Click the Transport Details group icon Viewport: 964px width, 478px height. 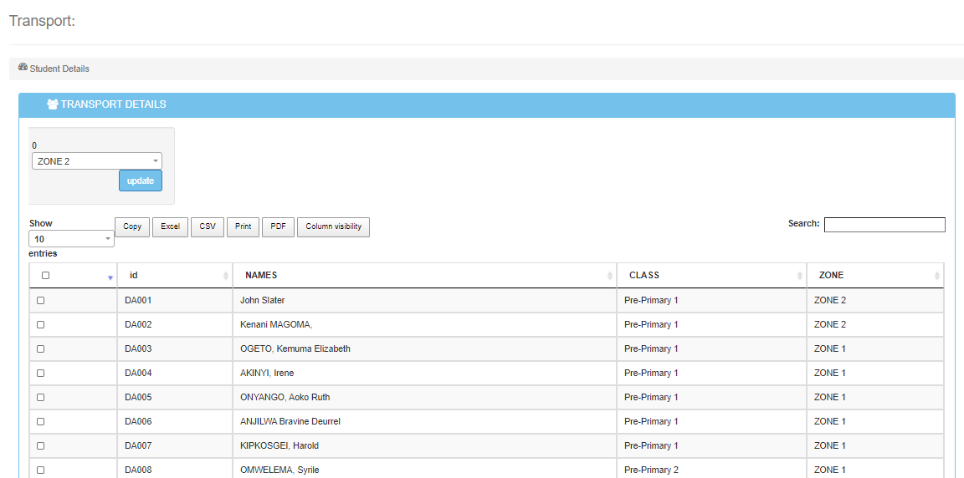[x=53, y=104]
